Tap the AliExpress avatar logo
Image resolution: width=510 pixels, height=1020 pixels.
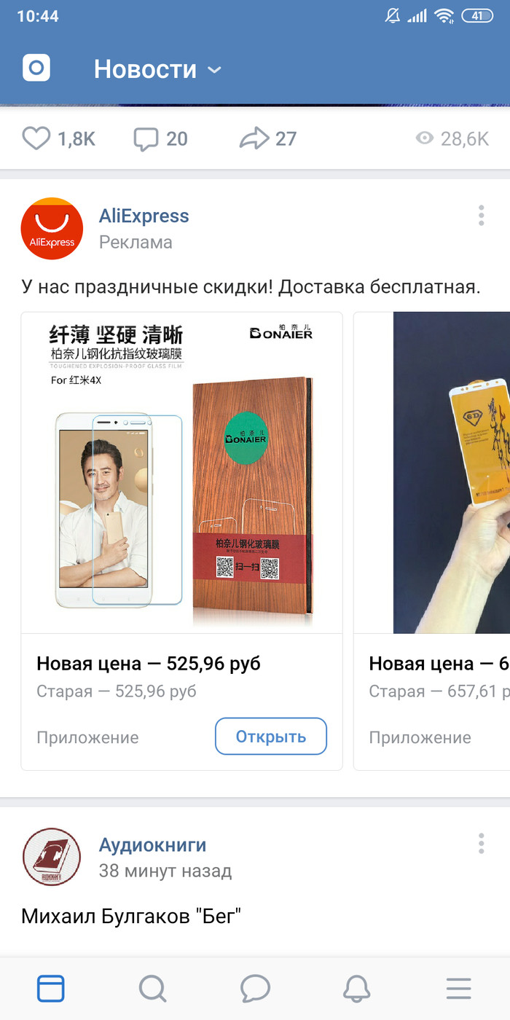pos(52,229)
